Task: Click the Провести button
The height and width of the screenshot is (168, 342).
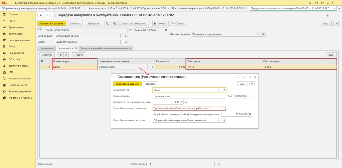Action: point(94,24)
